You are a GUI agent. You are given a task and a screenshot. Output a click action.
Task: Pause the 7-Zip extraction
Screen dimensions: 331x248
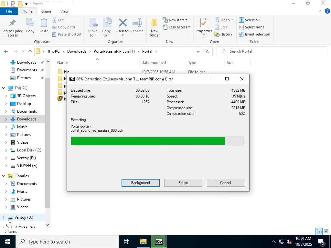coord(183,183)
